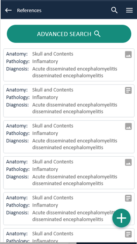Open third reference card's Pathology row
Screen dimensions: 137x244
(x=32, y=133)
